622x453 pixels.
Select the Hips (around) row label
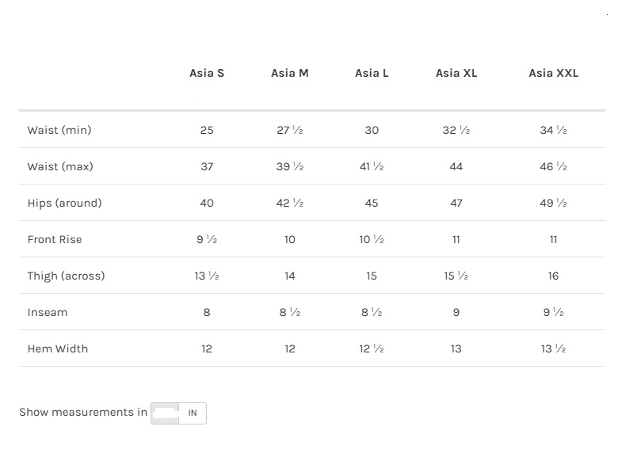click(x=64, y=203)
